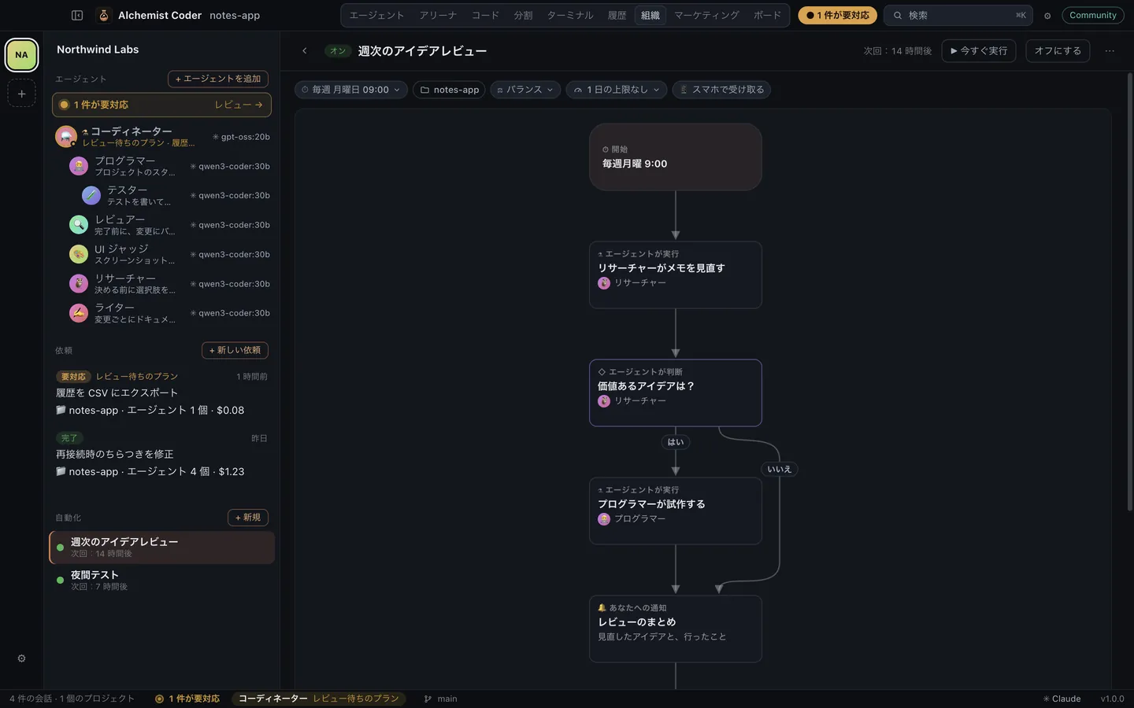Add a new workspace with plus icon

tap(21, 94)
